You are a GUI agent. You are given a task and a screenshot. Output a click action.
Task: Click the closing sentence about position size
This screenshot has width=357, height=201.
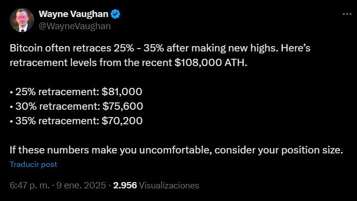(176, 150)
